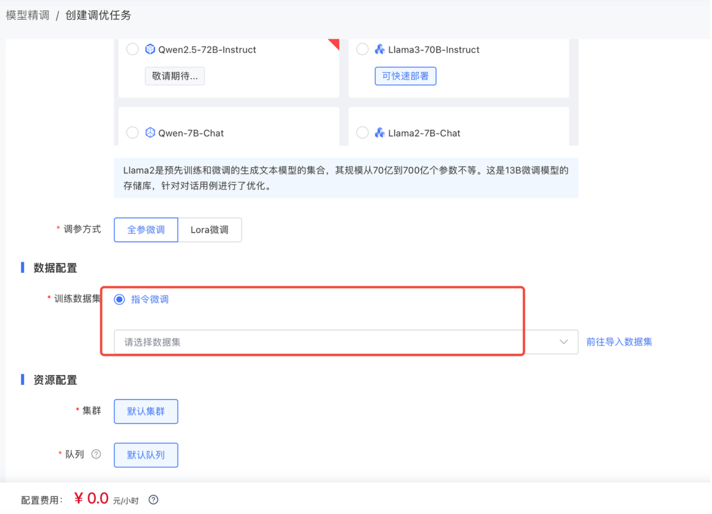Choose 全参微调 tuning method
The width and height of the screenshot is (712, 514).
(146, 230)
